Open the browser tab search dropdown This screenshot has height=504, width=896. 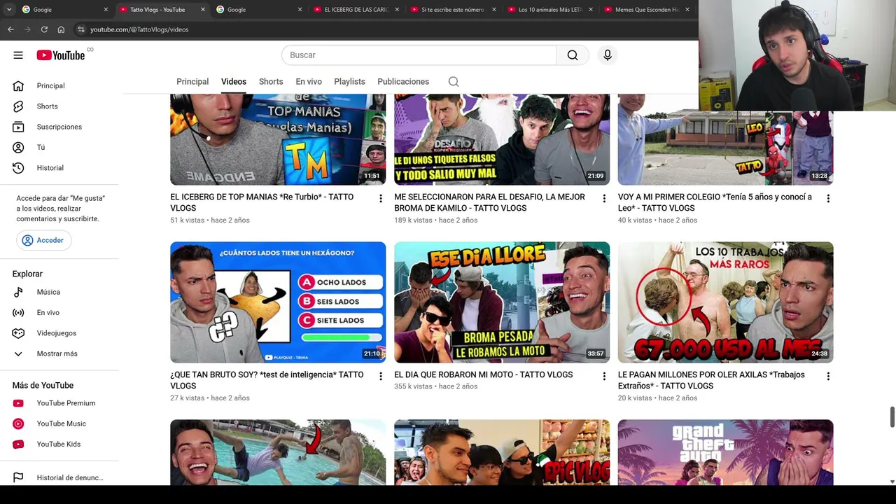point(9,10)
